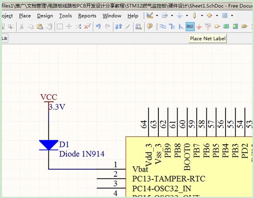254x198 pixels.
Task: Open the Reports menu
Action: tap(87, 16)
